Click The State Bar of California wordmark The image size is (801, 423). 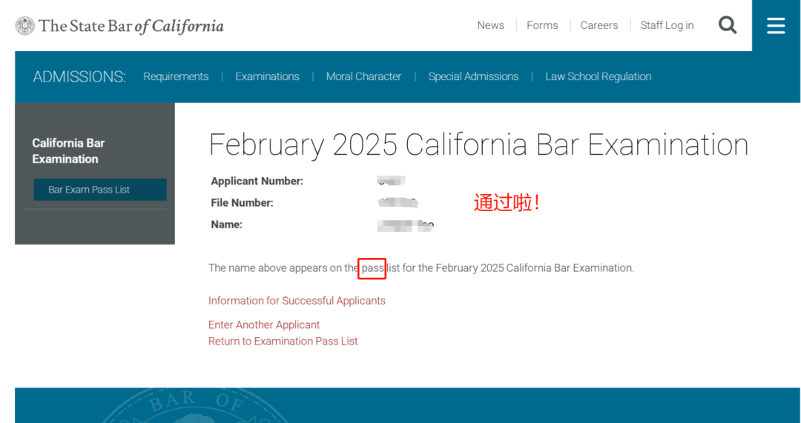tap(131, 25)
